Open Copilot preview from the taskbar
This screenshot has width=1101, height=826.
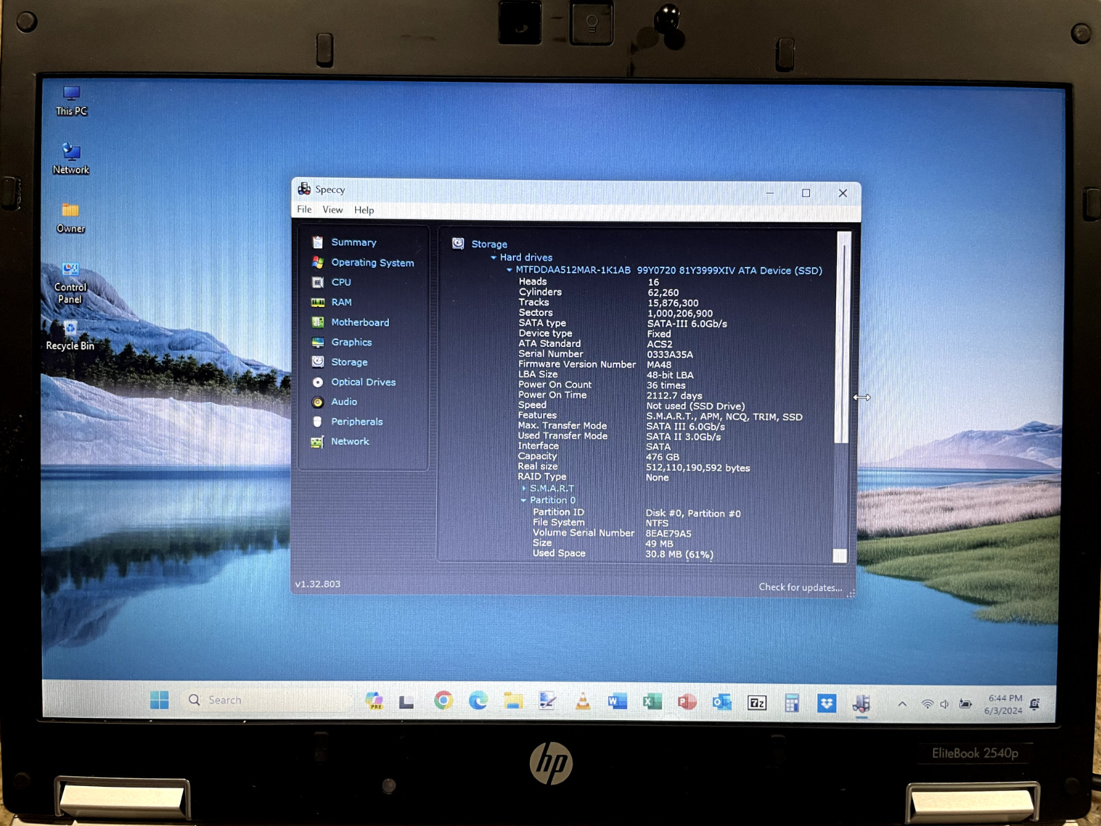[374, 701]
